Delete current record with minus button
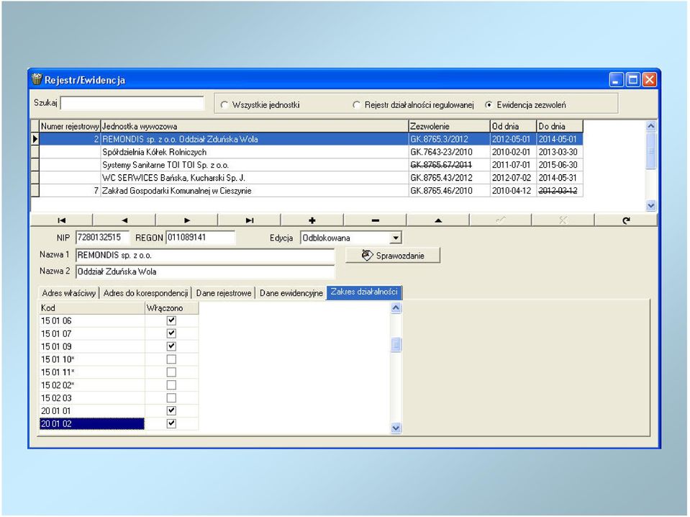This screenshot has width=690, height=517. point(375,220)
